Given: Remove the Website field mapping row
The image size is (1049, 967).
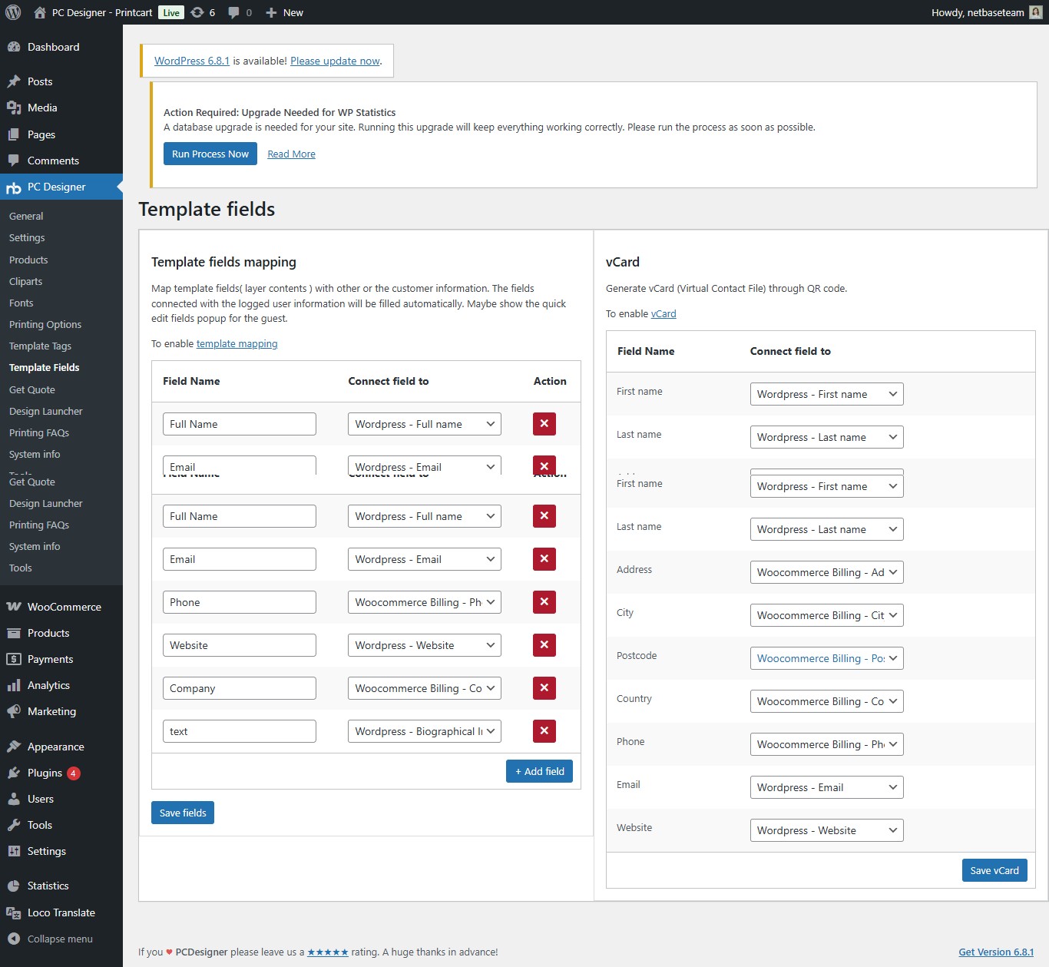Looking at the screenshot, I should tap(544, 645).
